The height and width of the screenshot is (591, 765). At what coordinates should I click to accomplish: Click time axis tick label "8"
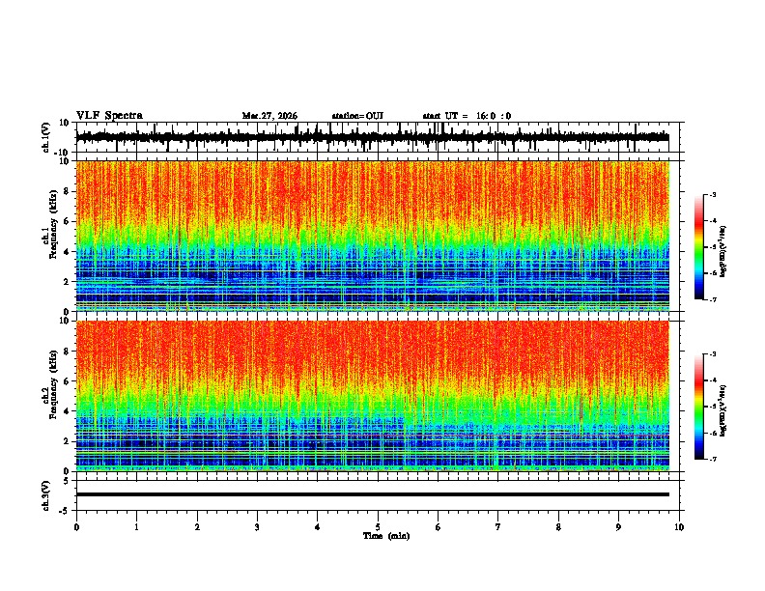[x=558, y=527]
